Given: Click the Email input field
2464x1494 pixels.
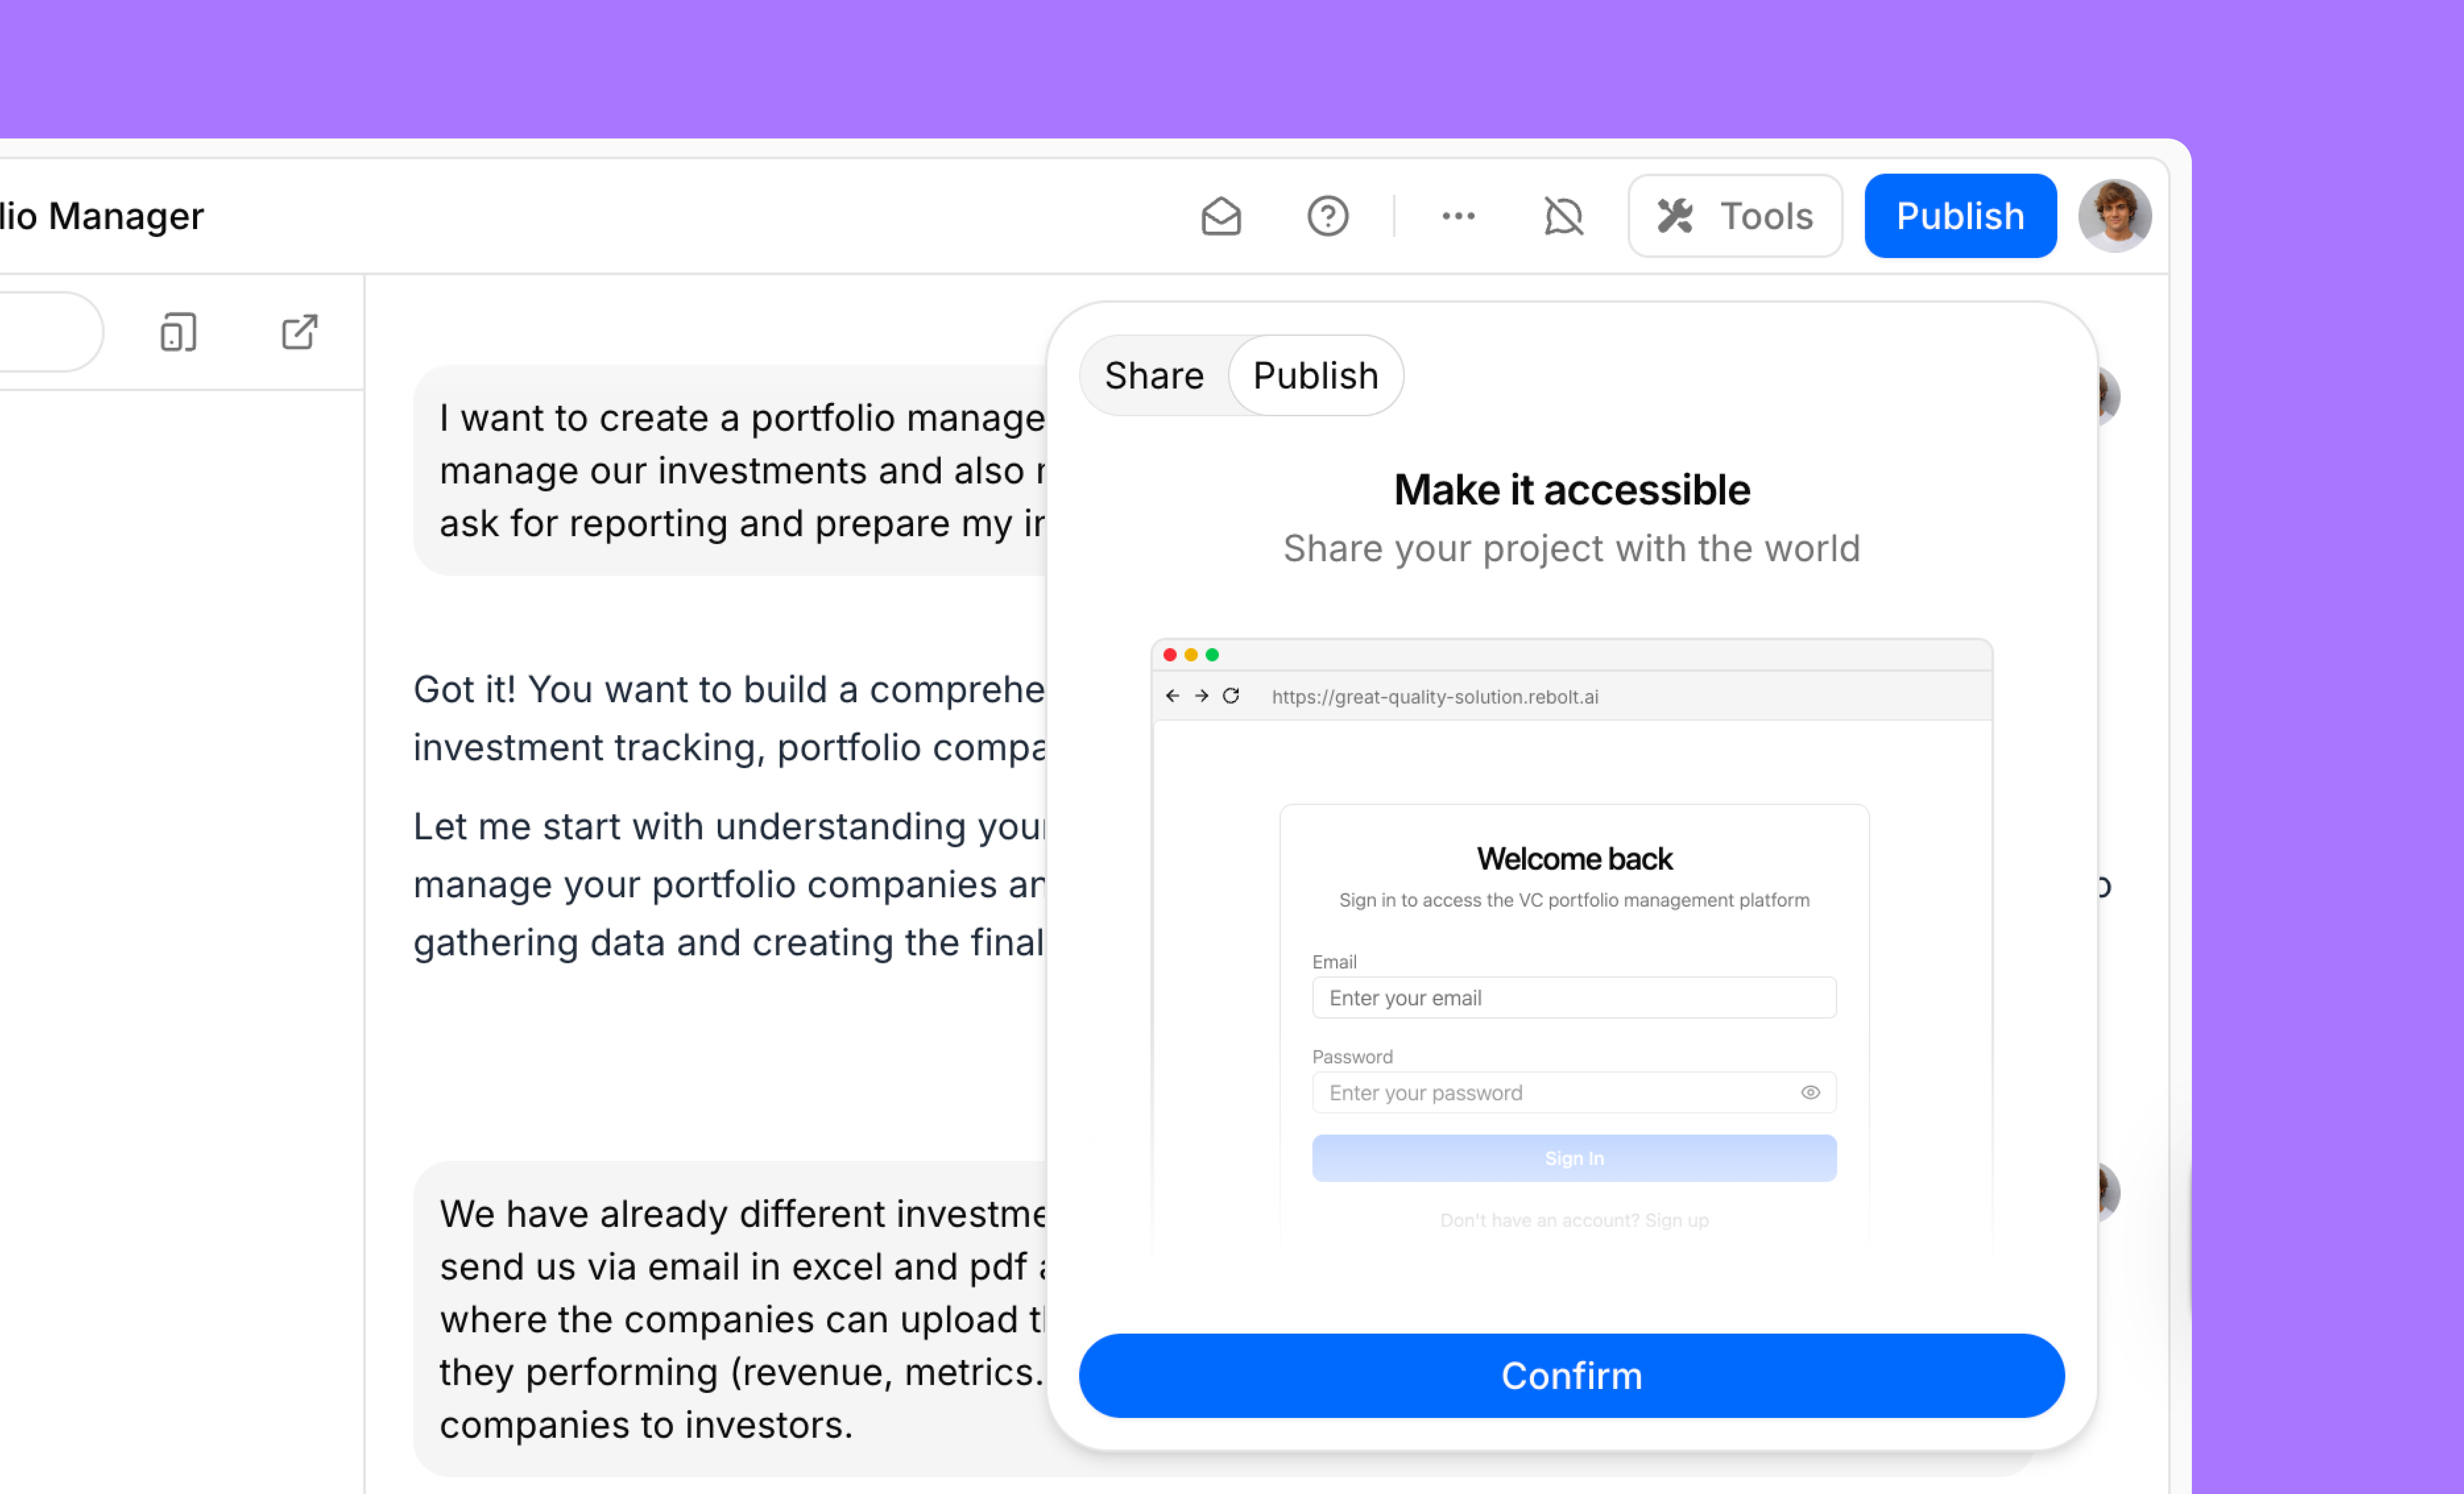Looking at the screenshot, I should pos(1573,998).
